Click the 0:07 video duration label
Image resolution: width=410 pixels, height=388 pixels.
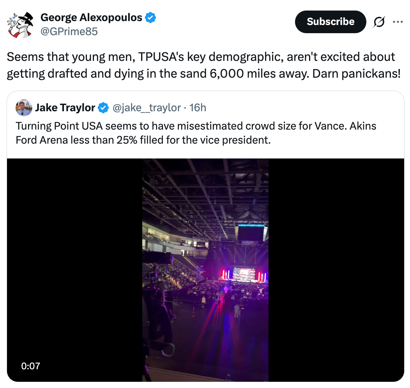(31, 366)
